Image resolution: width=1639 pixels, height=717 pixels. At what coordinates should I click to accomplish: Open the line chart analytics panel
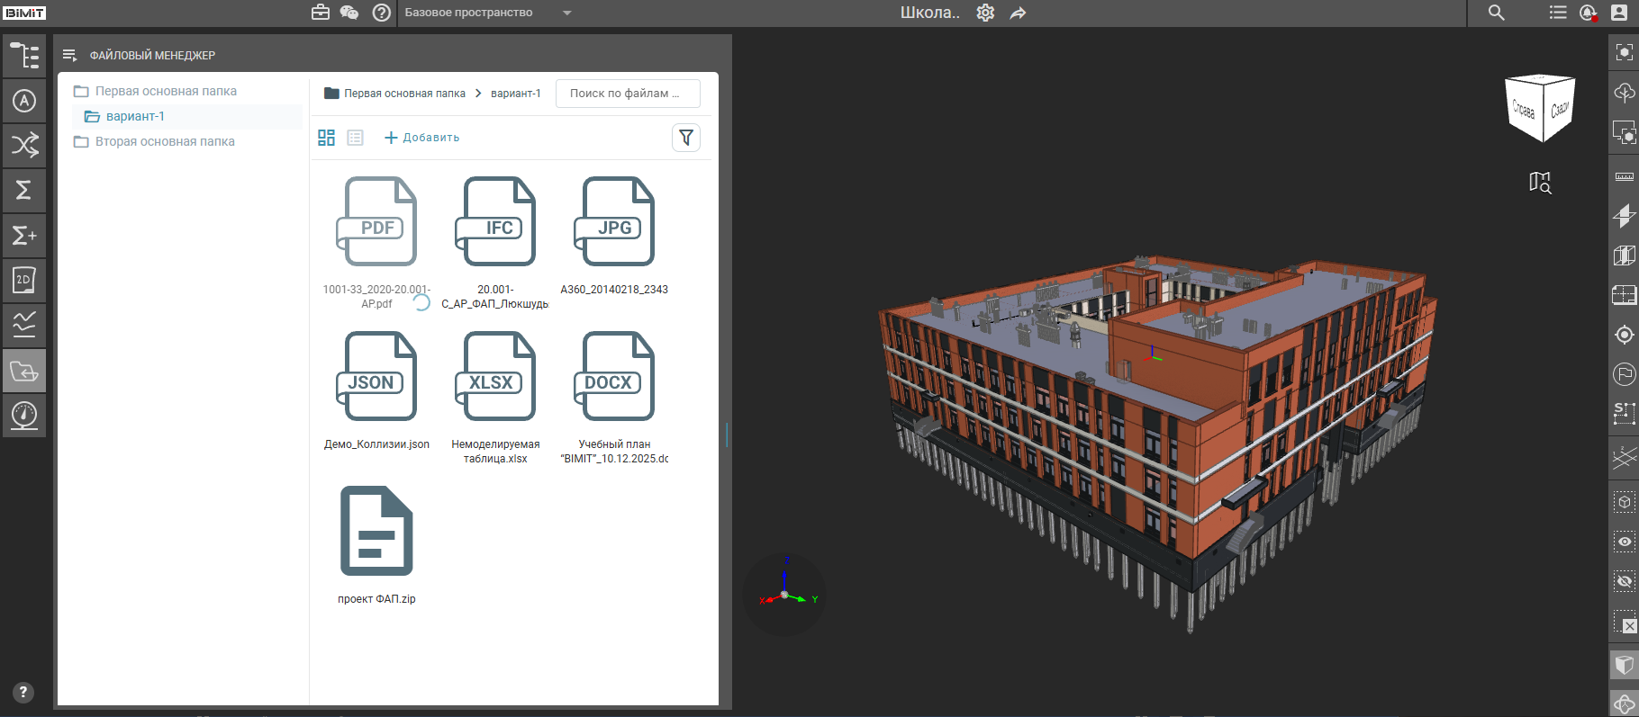(24, 325)
